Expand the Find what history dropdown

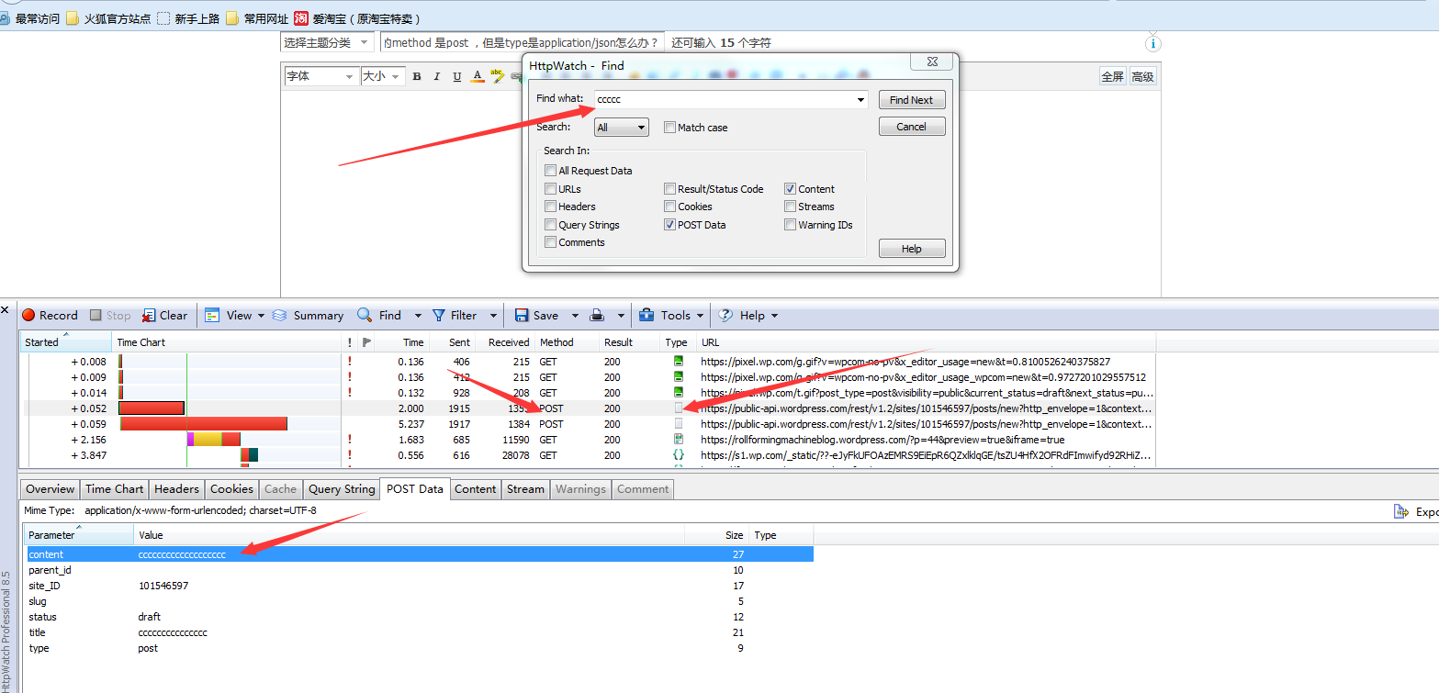click(x=860, y=99)
